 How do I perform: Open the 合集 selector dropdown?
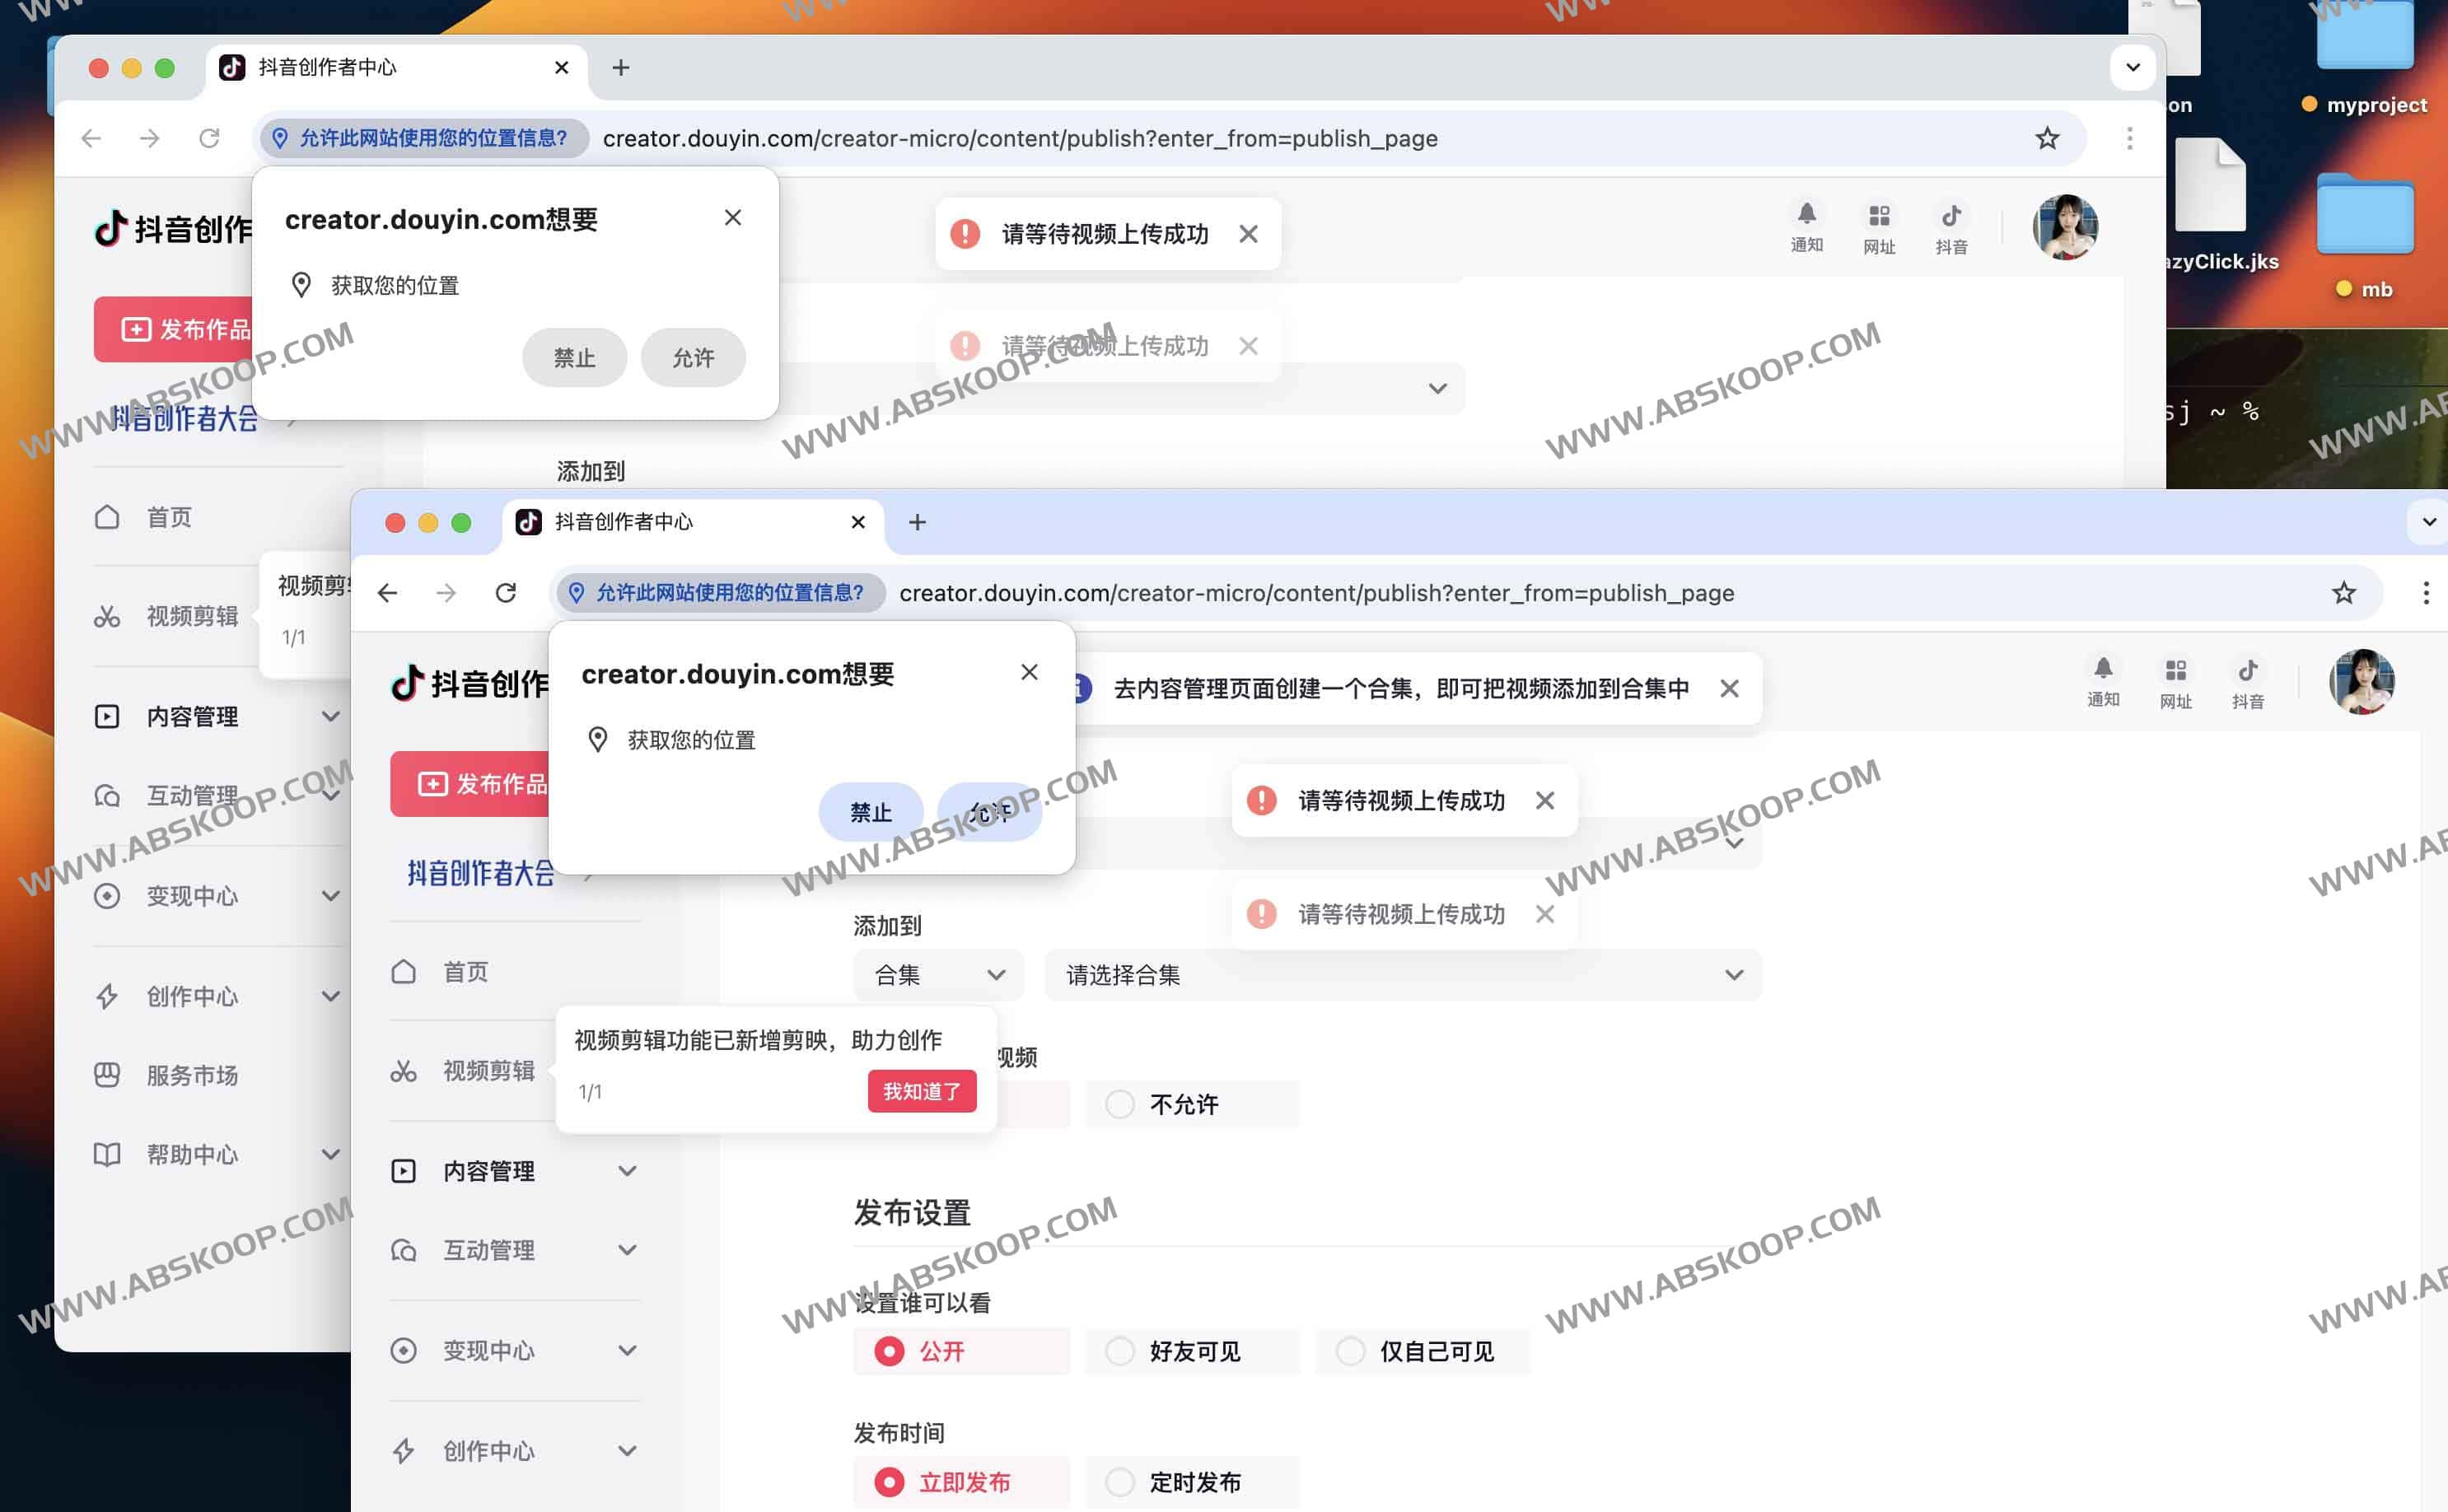click(x=937, y=975)
